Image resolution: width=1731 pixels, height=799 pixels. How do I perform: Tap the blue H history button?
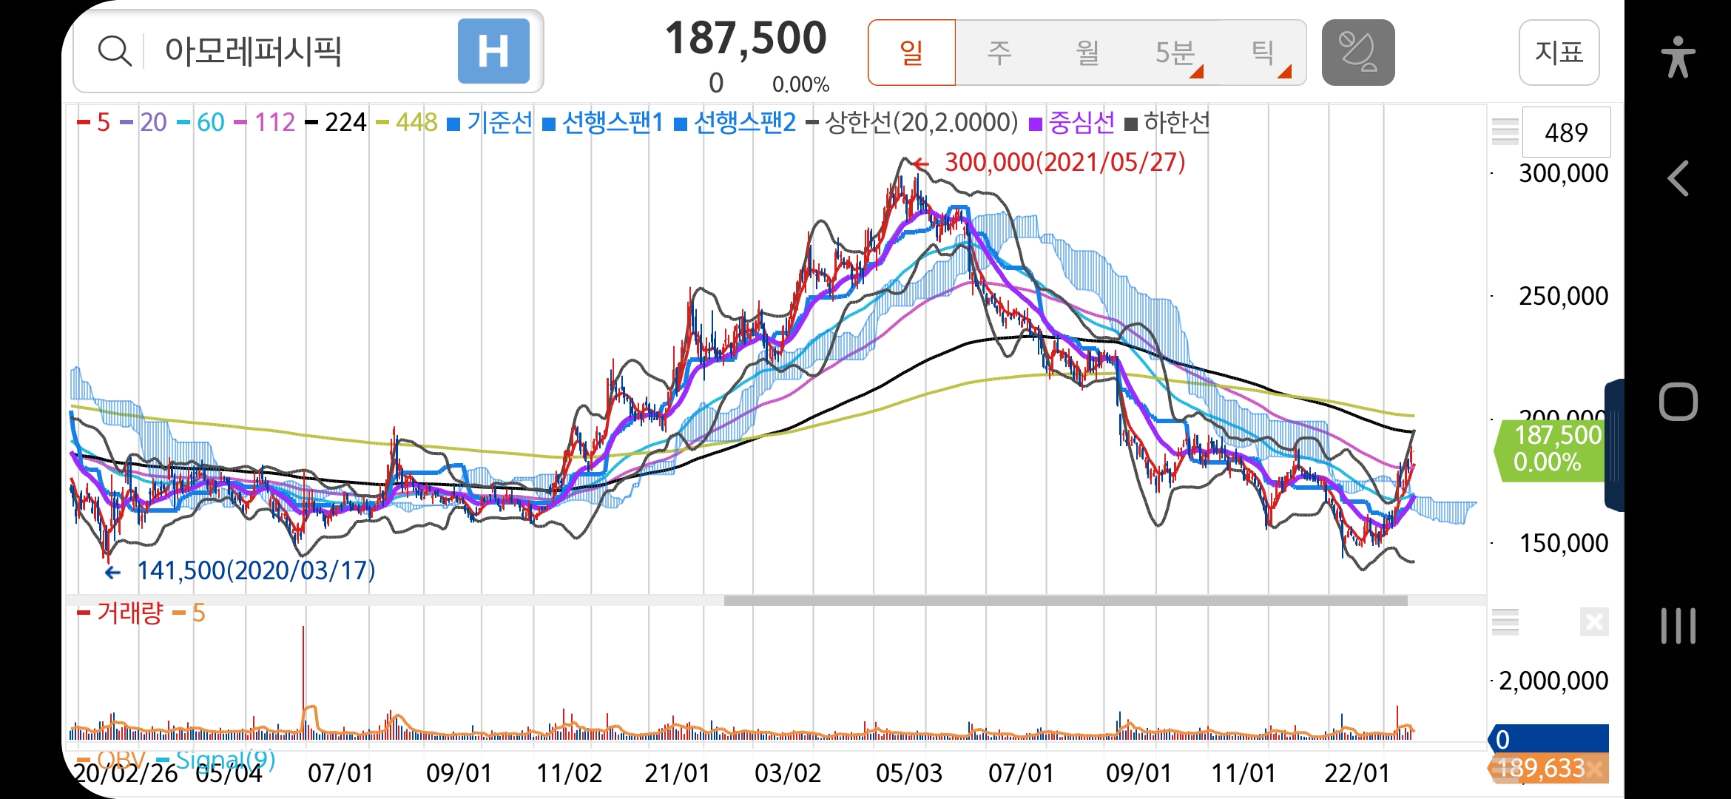pos(493,51)
